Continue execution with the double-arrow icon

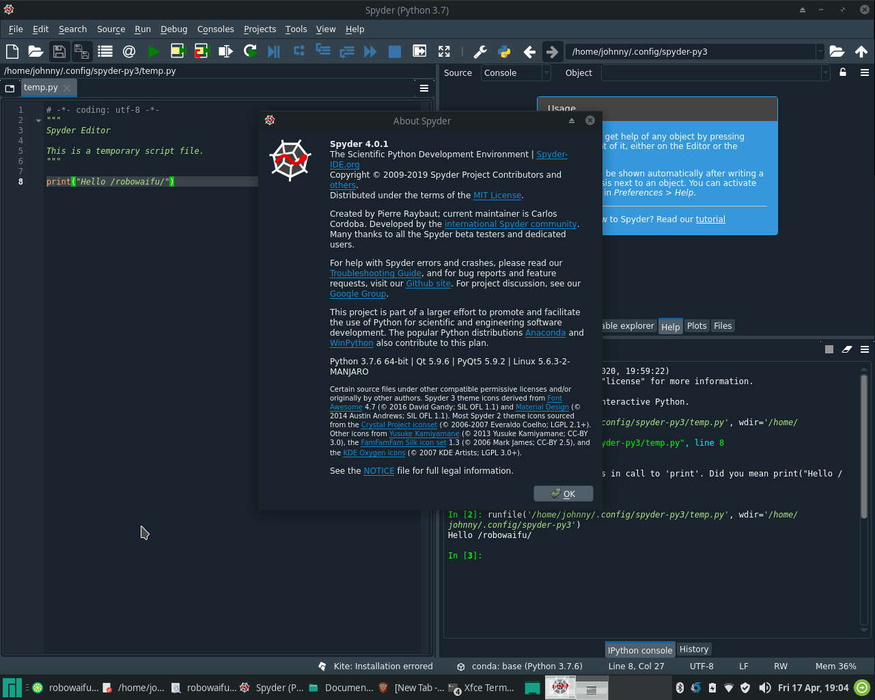pos(370,51)
